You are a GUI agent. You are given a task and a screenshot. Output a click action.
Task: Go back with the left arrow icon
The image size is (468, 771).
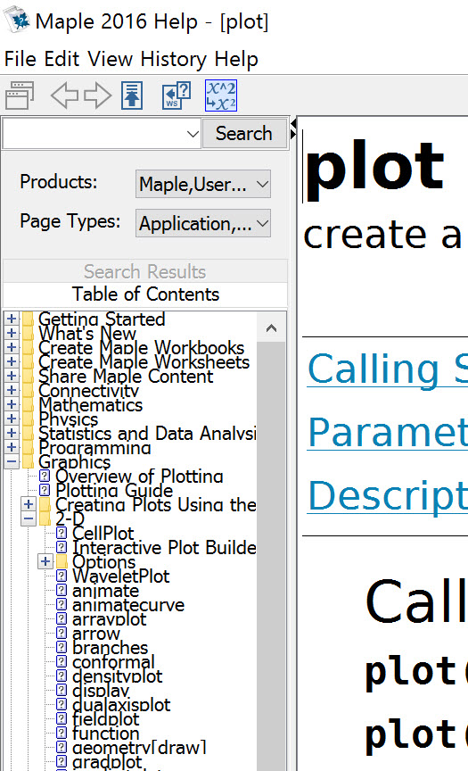[65, 95]
